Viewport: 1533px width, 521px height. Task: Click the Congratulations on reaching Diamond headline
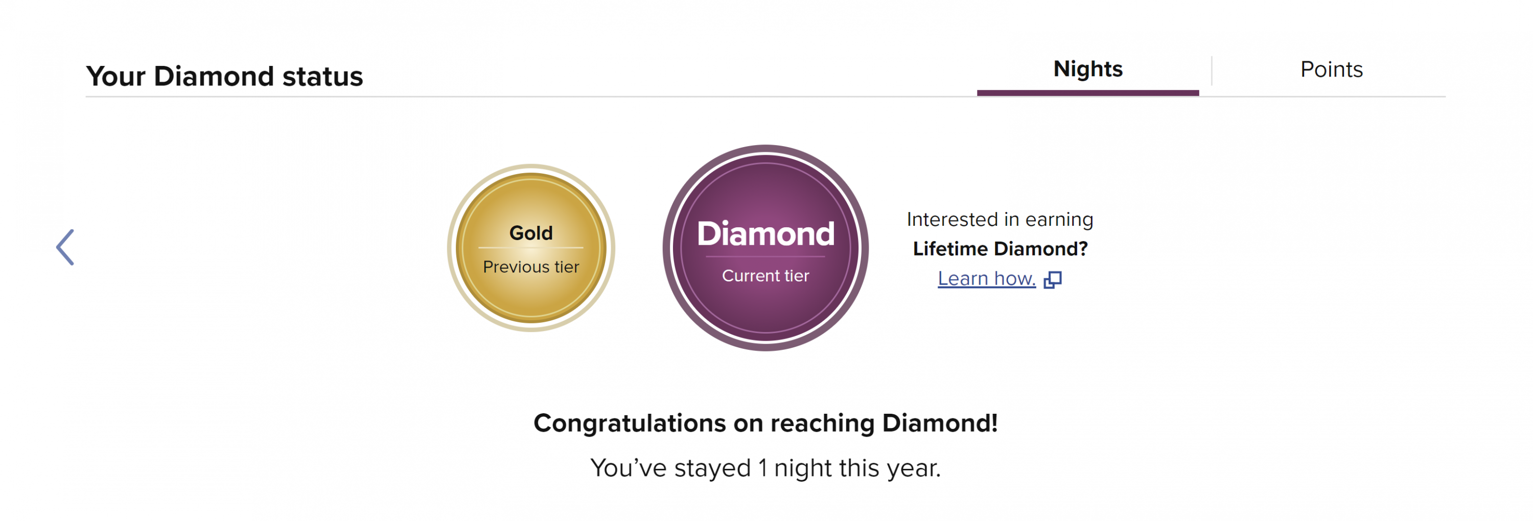click(765, 423)
